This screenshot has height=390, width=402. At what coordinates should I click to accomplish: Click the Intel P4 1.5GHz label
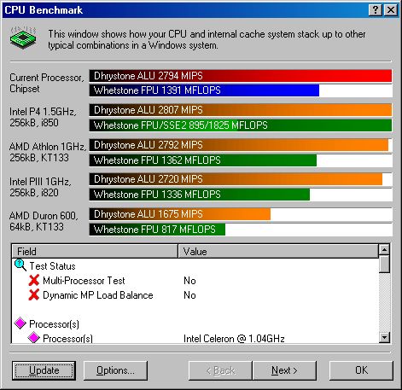click(x=43, y=117)
